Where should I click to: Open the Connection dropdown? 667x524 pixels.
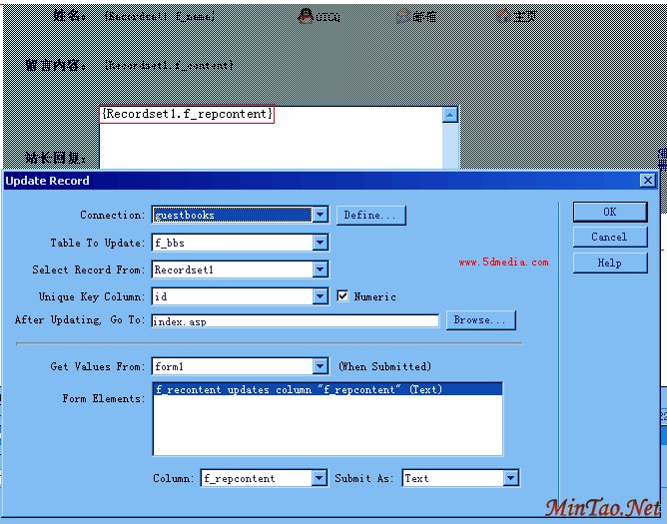[x=320, y=215]
